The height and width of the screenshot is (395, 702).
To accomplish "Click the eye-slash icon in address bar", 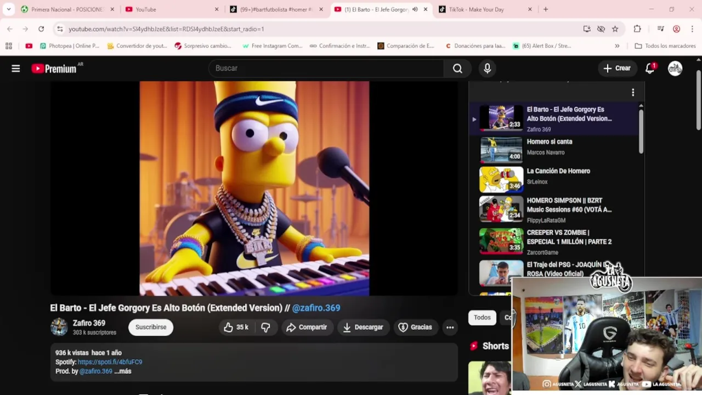I will 601,29.
